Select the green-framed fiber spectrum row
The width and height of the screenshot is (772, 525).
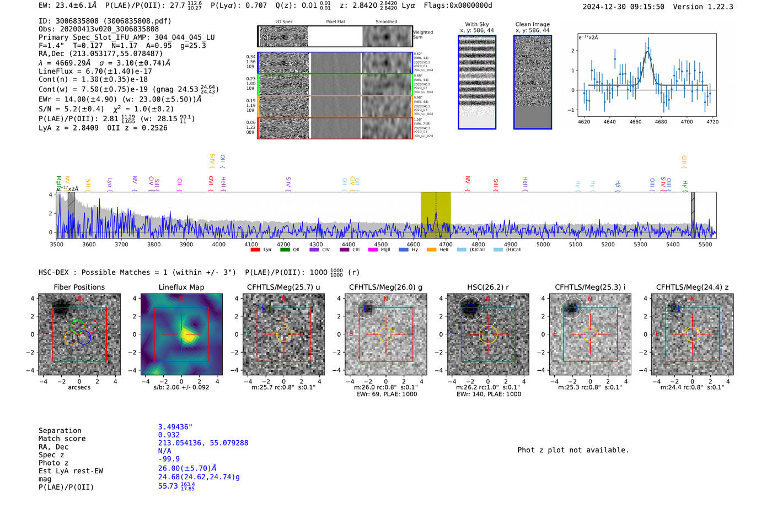click(335, 85)
